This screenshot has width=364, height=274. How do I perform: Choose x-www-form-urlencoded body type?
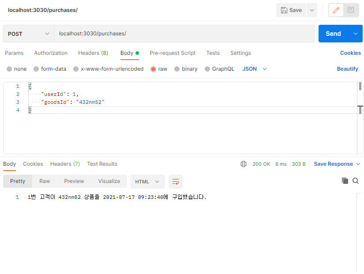point(109,69)
